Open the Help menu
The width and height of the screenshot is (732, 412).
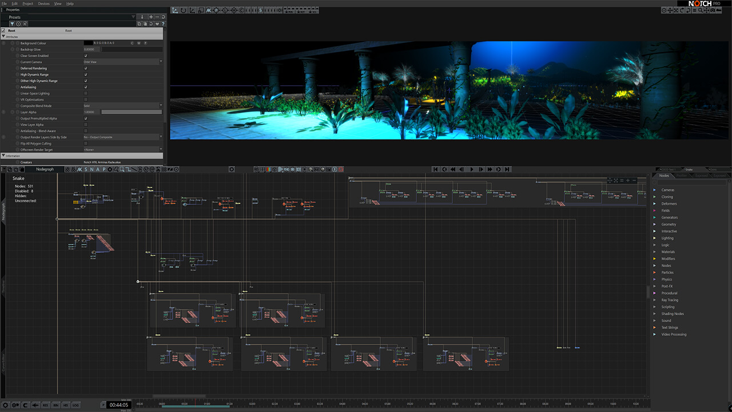[x=70, y=3]
